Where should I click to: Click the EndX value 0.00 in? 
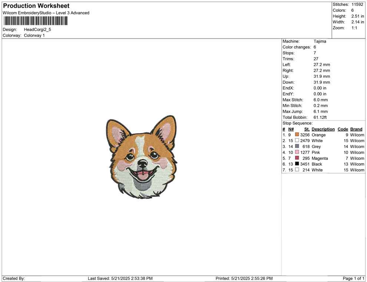320,88
